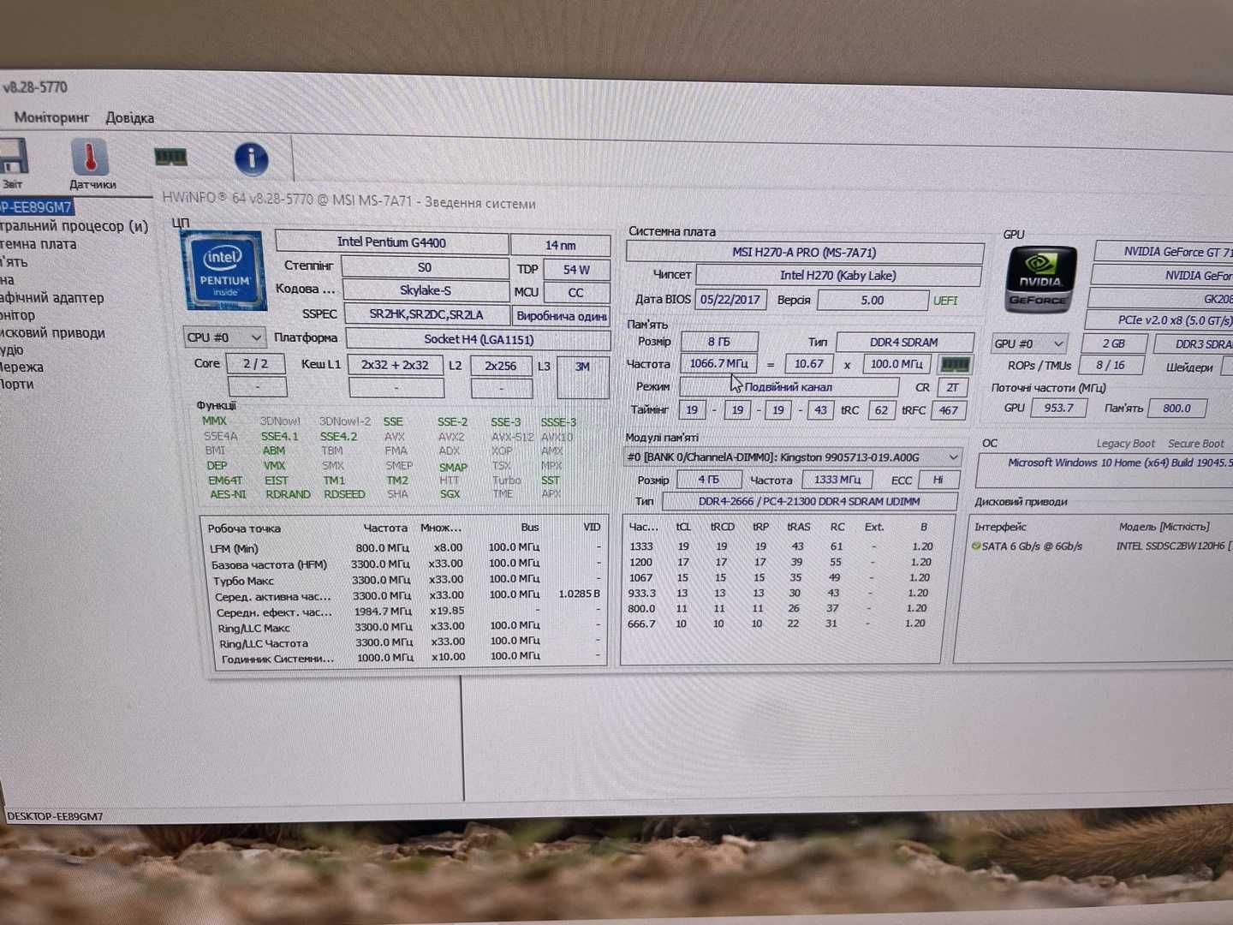
Task: Select Порти ports tree node
Action: pyautogui.click(x=17, y=385)
